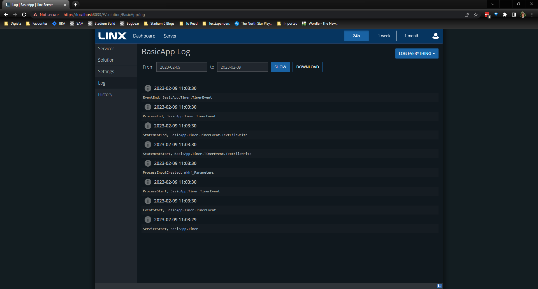Click the BasicApp Log heading
Screen dimensions: 538x289
coord(166,52)
